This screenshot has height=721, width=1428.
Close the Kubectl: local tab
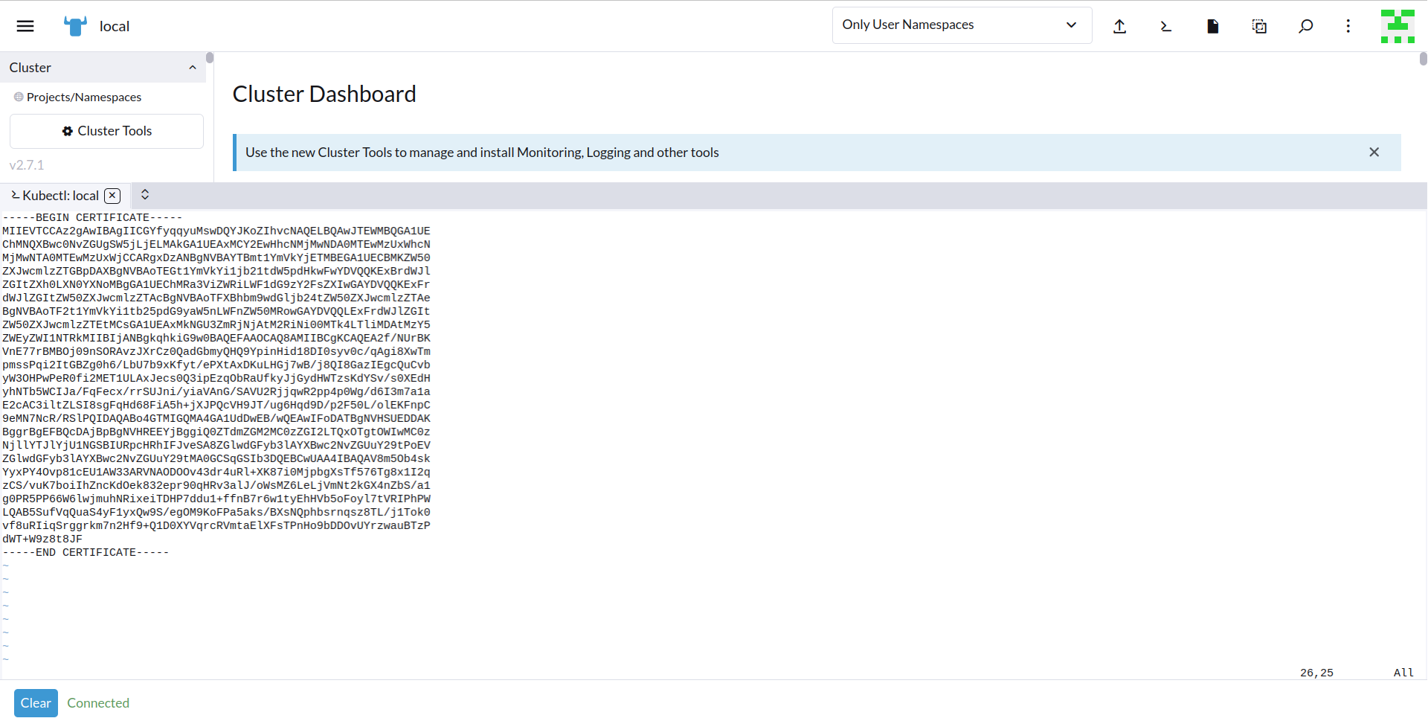click(112, 196)
